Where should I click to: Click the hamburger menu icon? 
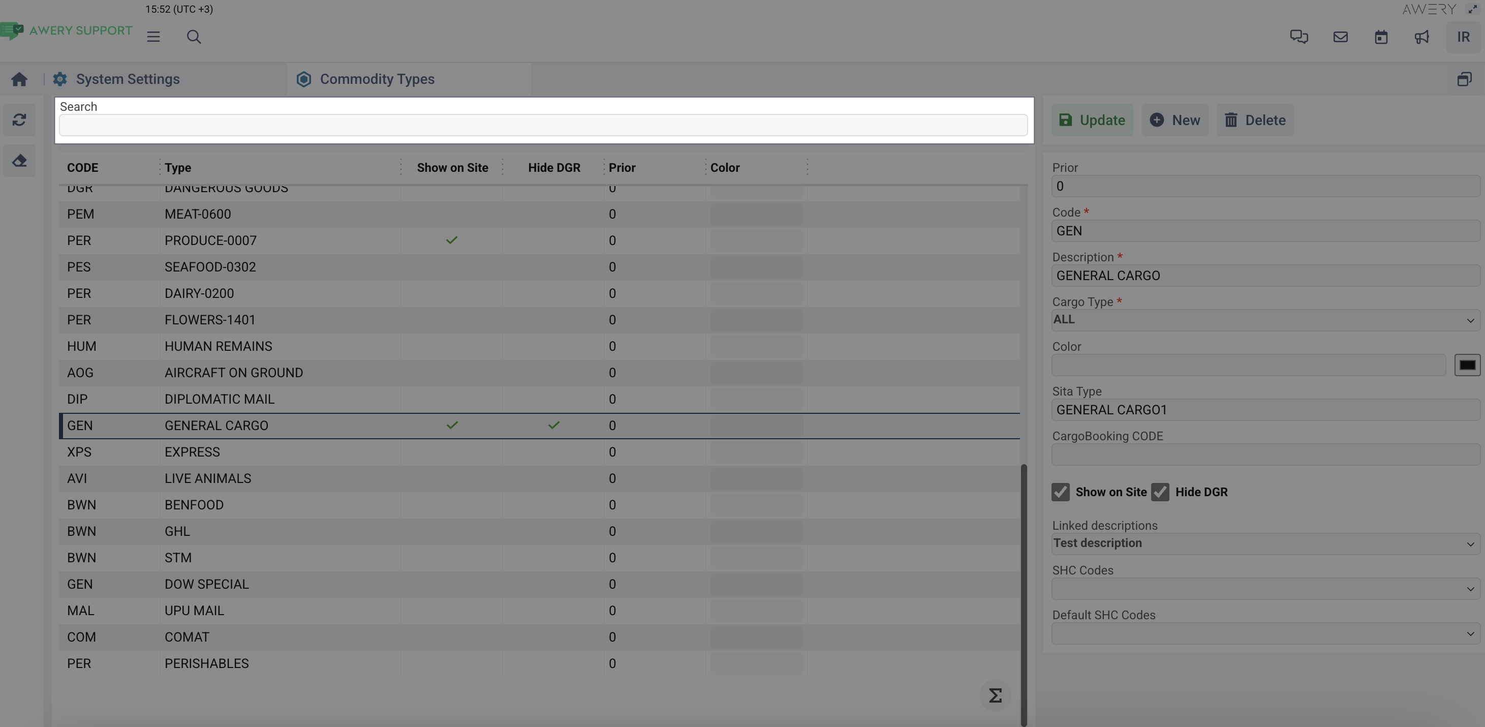[153, 37]
